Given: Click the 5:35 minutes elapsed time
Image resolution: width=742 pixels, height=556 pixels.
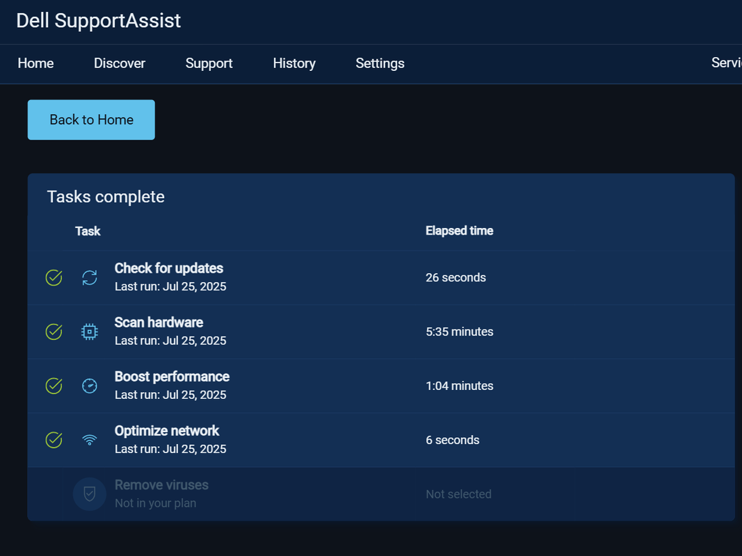Looking at the screenshot, I should [x=460, y=332].
